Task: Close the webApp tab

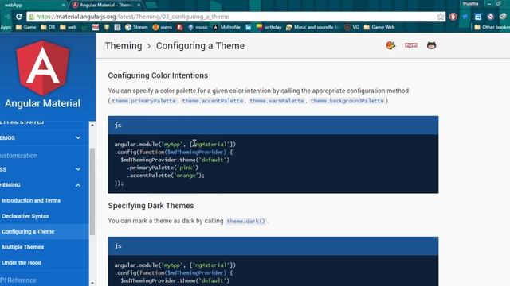Action: (64, 5)
